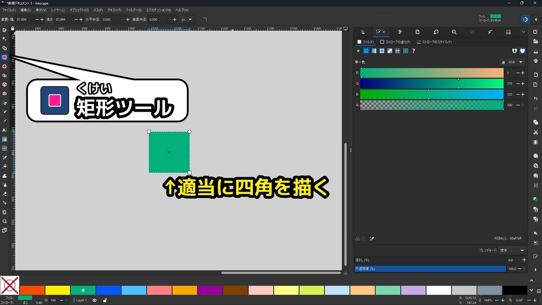The width and height of the screenshot is (542, 305).
Task: Toggle Layer 1 visibility in the status bar
Action: click(x=95, y=300)
